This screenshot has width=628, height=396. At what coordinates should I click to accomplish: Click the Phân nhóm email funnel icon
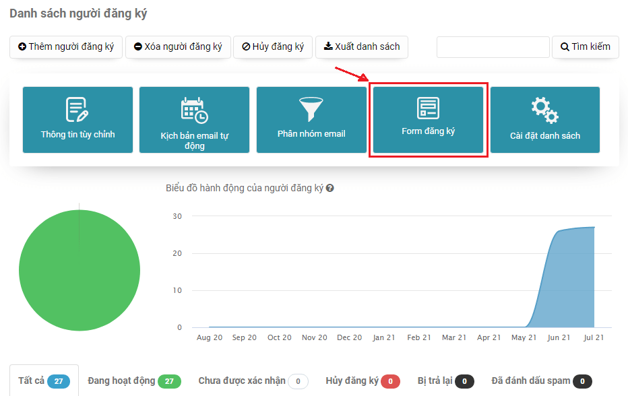coord(311,109)
